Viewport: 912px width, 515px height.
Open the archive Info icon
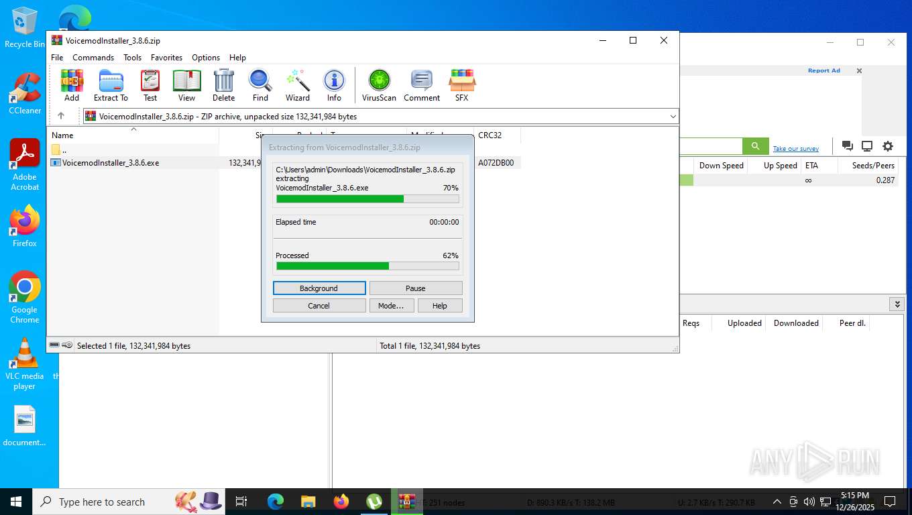(334, 85)
